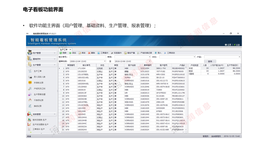
Task: Open 生产状况提报-生产 report
Action: coord(40,124)
